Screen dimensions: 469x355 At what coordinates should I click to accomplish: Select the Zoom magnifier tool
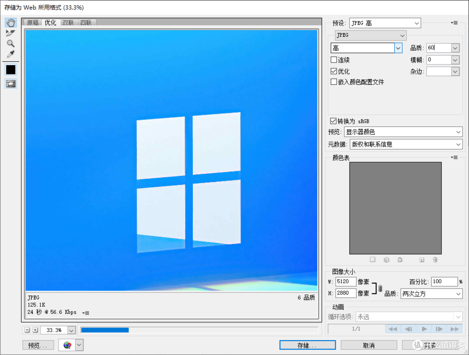click(10, 43)
